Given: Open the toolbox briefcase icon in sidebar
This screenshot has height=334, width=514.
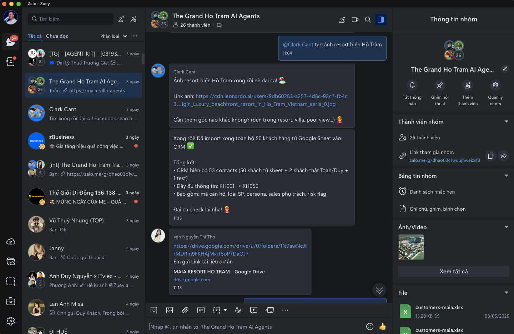Looking at the screenshot, I should (11, 301).
